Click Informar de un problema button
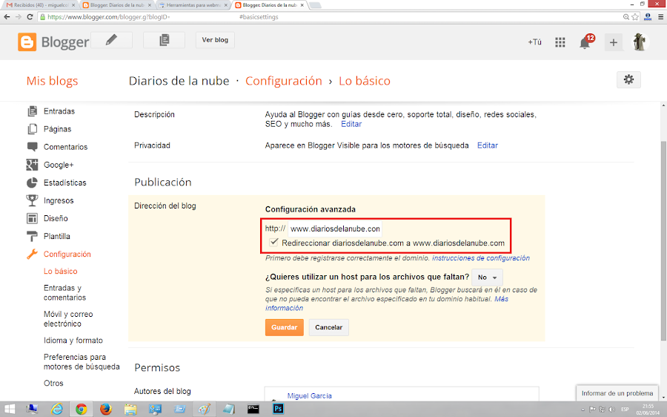The width and height of the screenshot is (667, 417). coord(617,393)
